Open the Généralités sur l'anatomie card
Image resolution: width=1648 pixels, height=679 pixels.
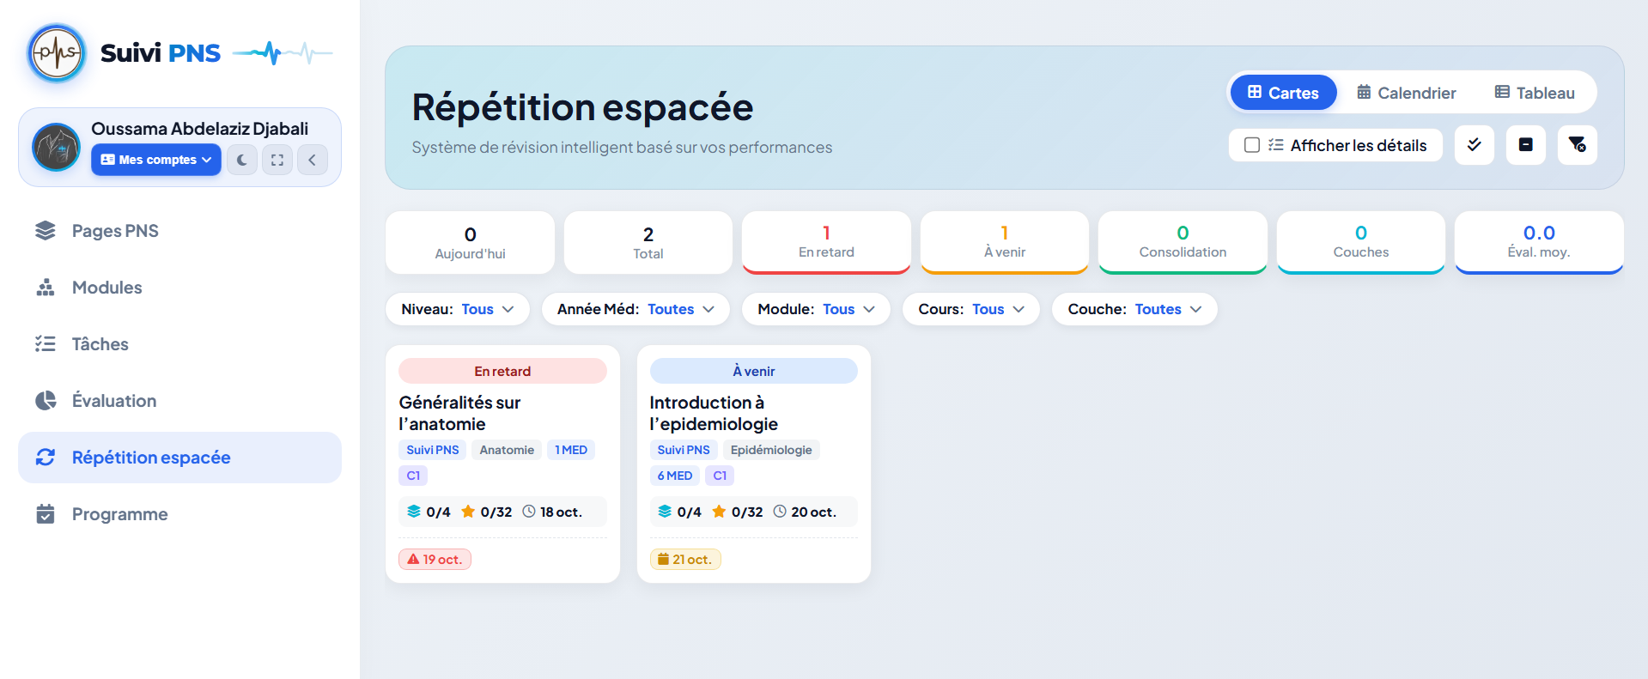(x=502, y=464)
